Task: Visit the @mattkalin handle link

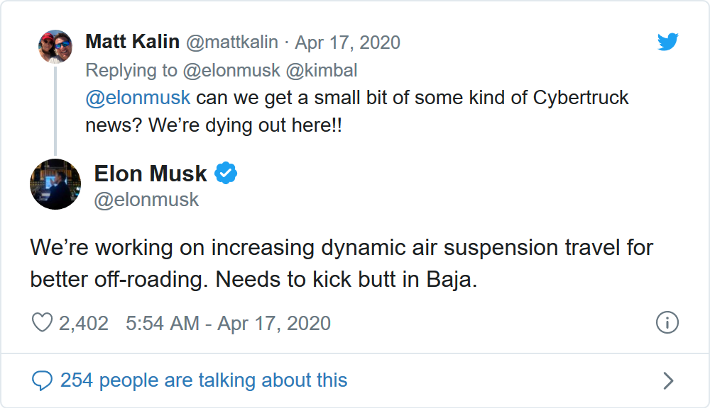Action: click(x=234, y=42)
